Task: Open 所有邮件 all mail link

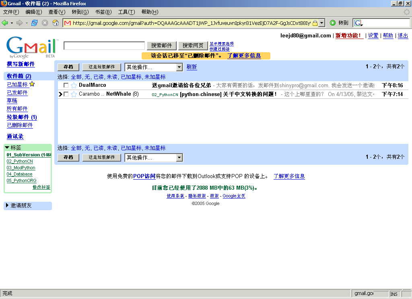Action: pyautogui.click(x=17, y=109)
